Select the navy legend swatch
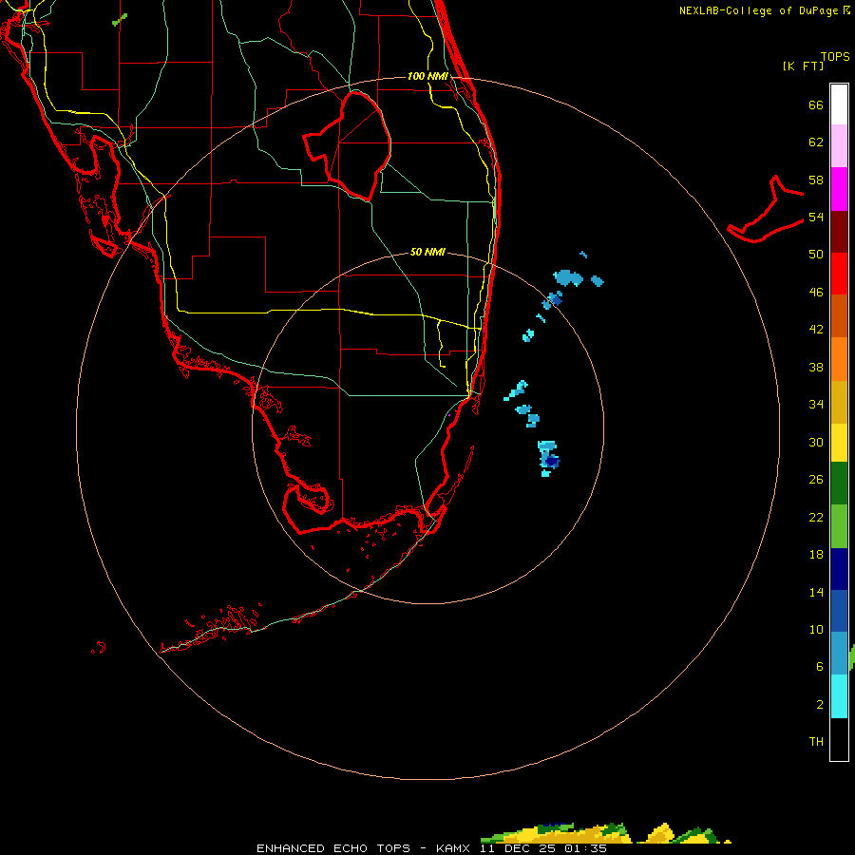 tap(839, 569)
